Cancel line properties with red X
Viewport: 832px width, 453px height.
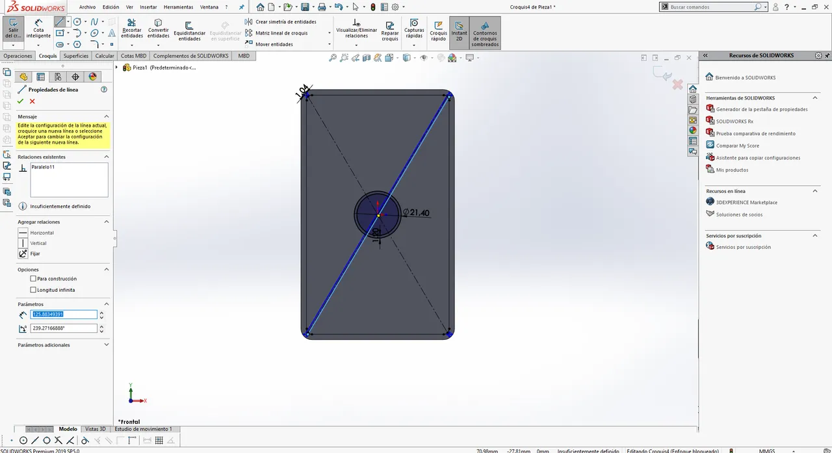point(32,101)
